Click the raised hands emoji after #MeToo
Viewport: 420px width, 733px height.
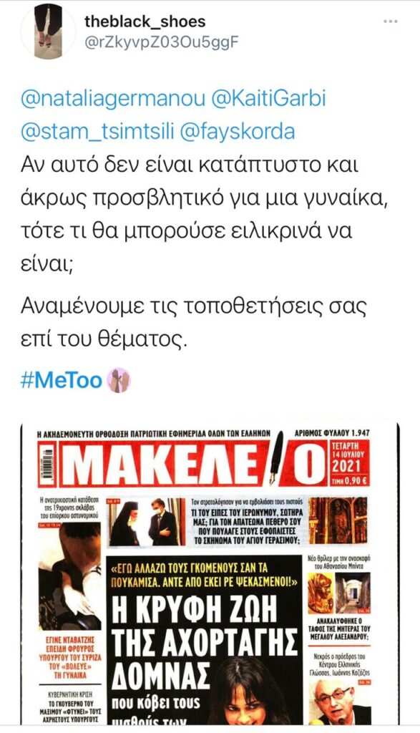119,380
